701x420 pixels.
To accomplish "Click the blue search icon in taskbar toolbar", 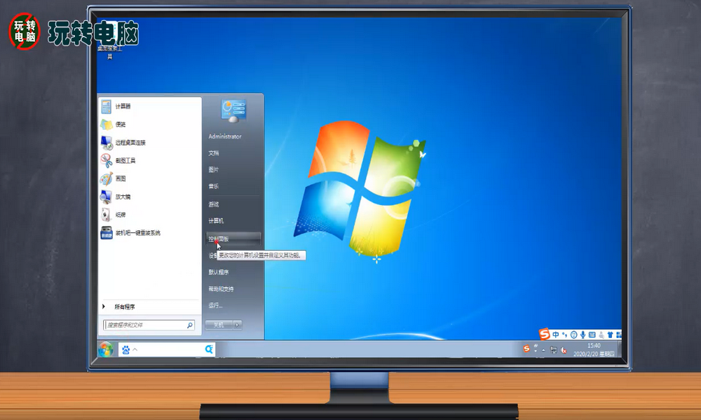I will coord(209,349).
